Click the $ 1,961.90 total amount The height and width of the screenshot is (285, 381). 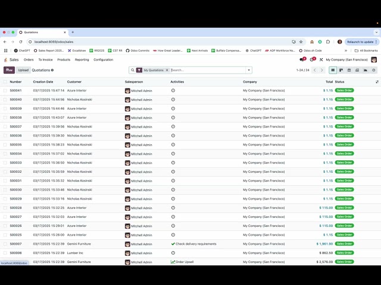(x=324, y=244)
